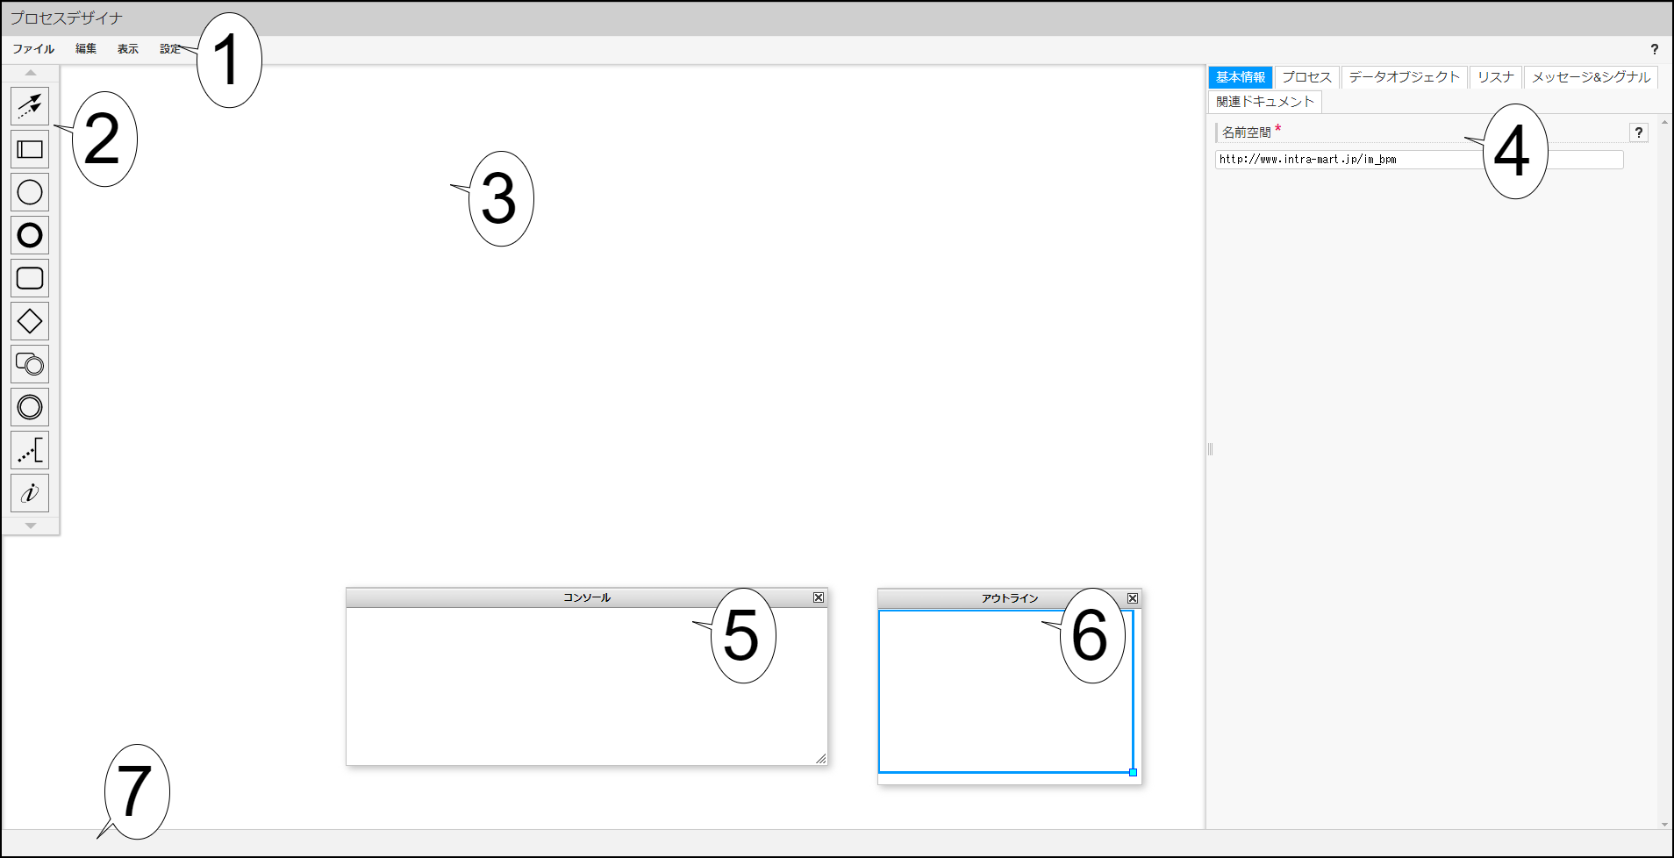
Task: Click the help (?) button at top right
Action: click(1655, 49)
